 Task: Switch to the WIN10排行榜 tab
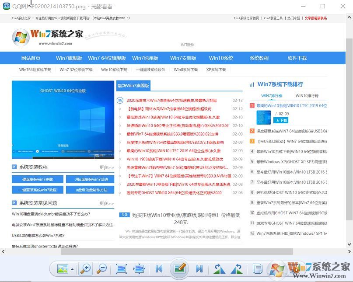click(x=308, y=95)
